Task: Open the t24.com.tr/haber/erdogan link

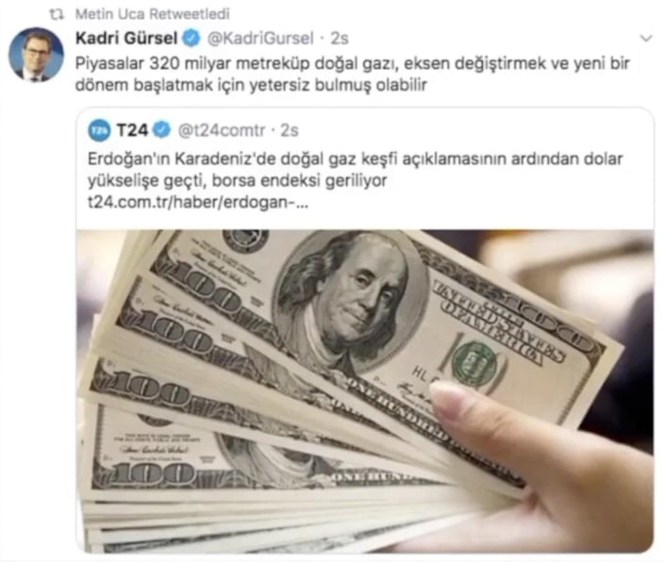Action: [198, 203]
